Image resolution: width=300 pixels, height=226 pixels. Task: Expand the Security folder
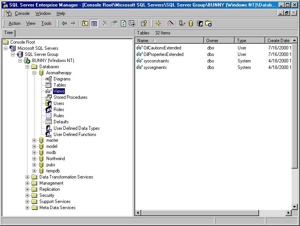28,195
